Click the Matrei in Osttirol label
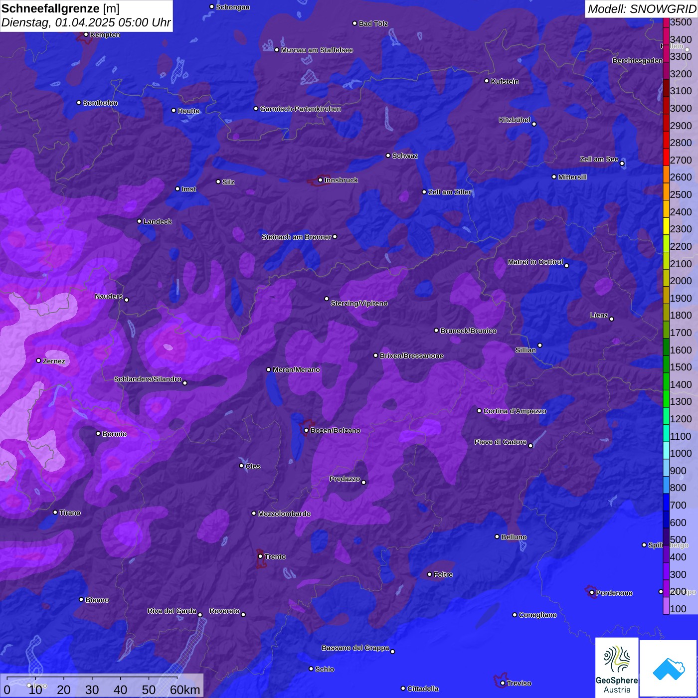 535,262
